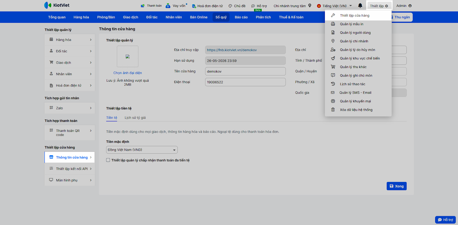Click the user document icon for Quản lý người dùng

[x=333, y=33]
